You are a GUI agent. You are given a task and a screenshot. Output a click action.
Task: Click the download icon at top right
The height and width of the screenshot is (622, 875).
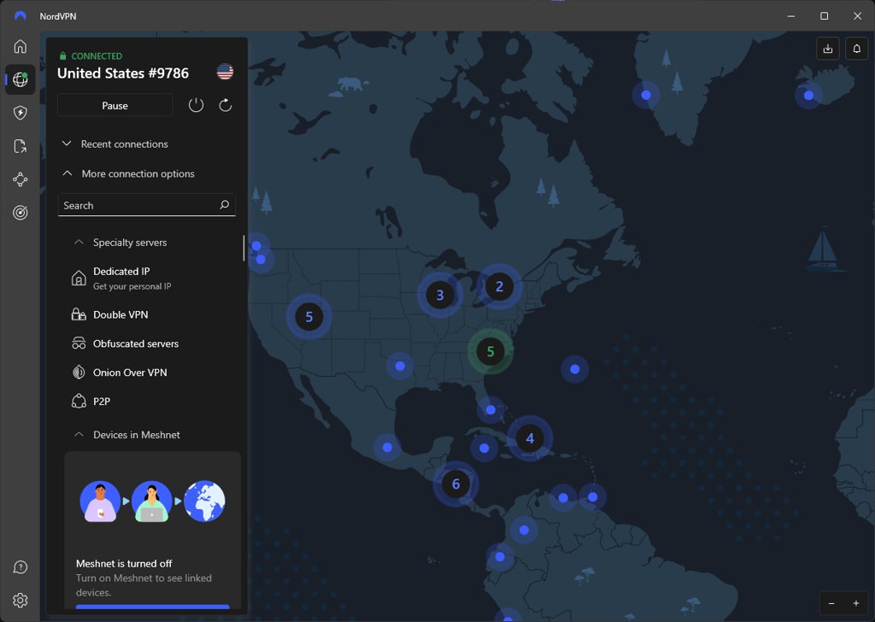click(x=827, y=49)
